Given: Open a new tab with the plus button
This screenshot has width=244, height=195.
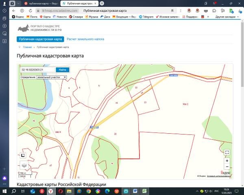Looking at the screenshot, I should pos(102,3).
